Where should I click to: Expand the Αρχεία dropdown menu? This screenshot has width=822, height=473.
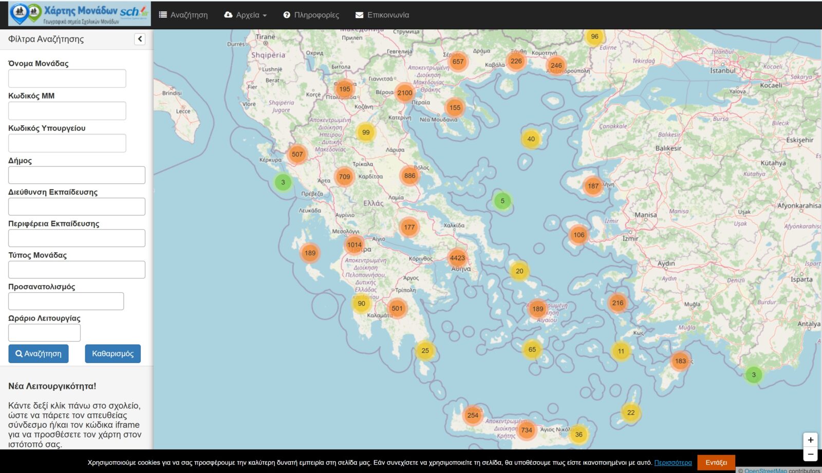point(246,15)
